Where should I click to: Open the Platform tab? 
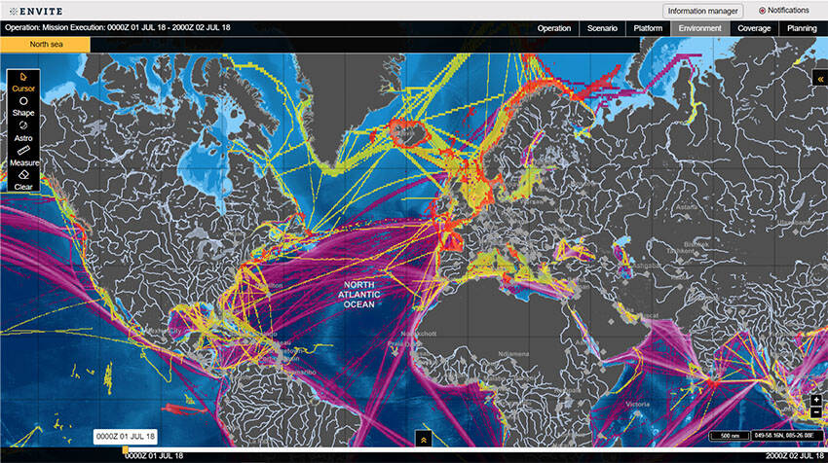[648, 28]
